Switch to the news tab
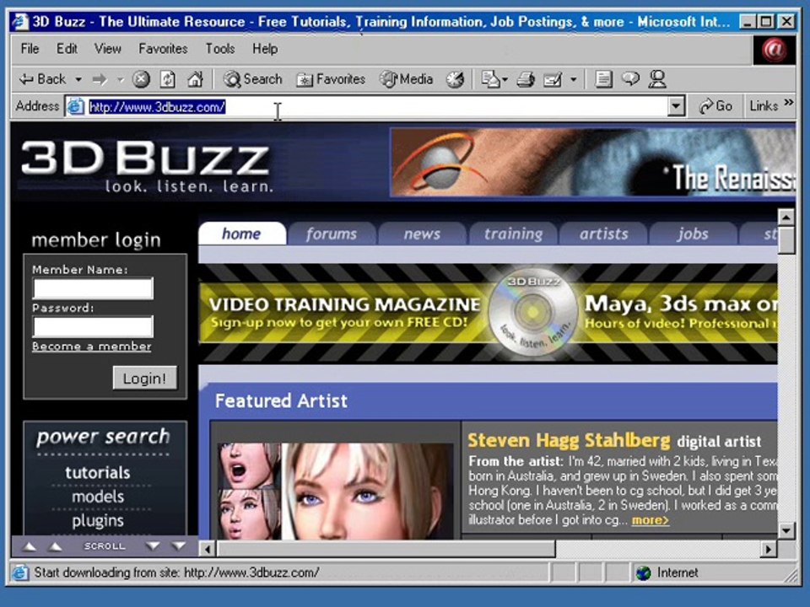The width and height of the screenshot is (810, 607). 422,234
